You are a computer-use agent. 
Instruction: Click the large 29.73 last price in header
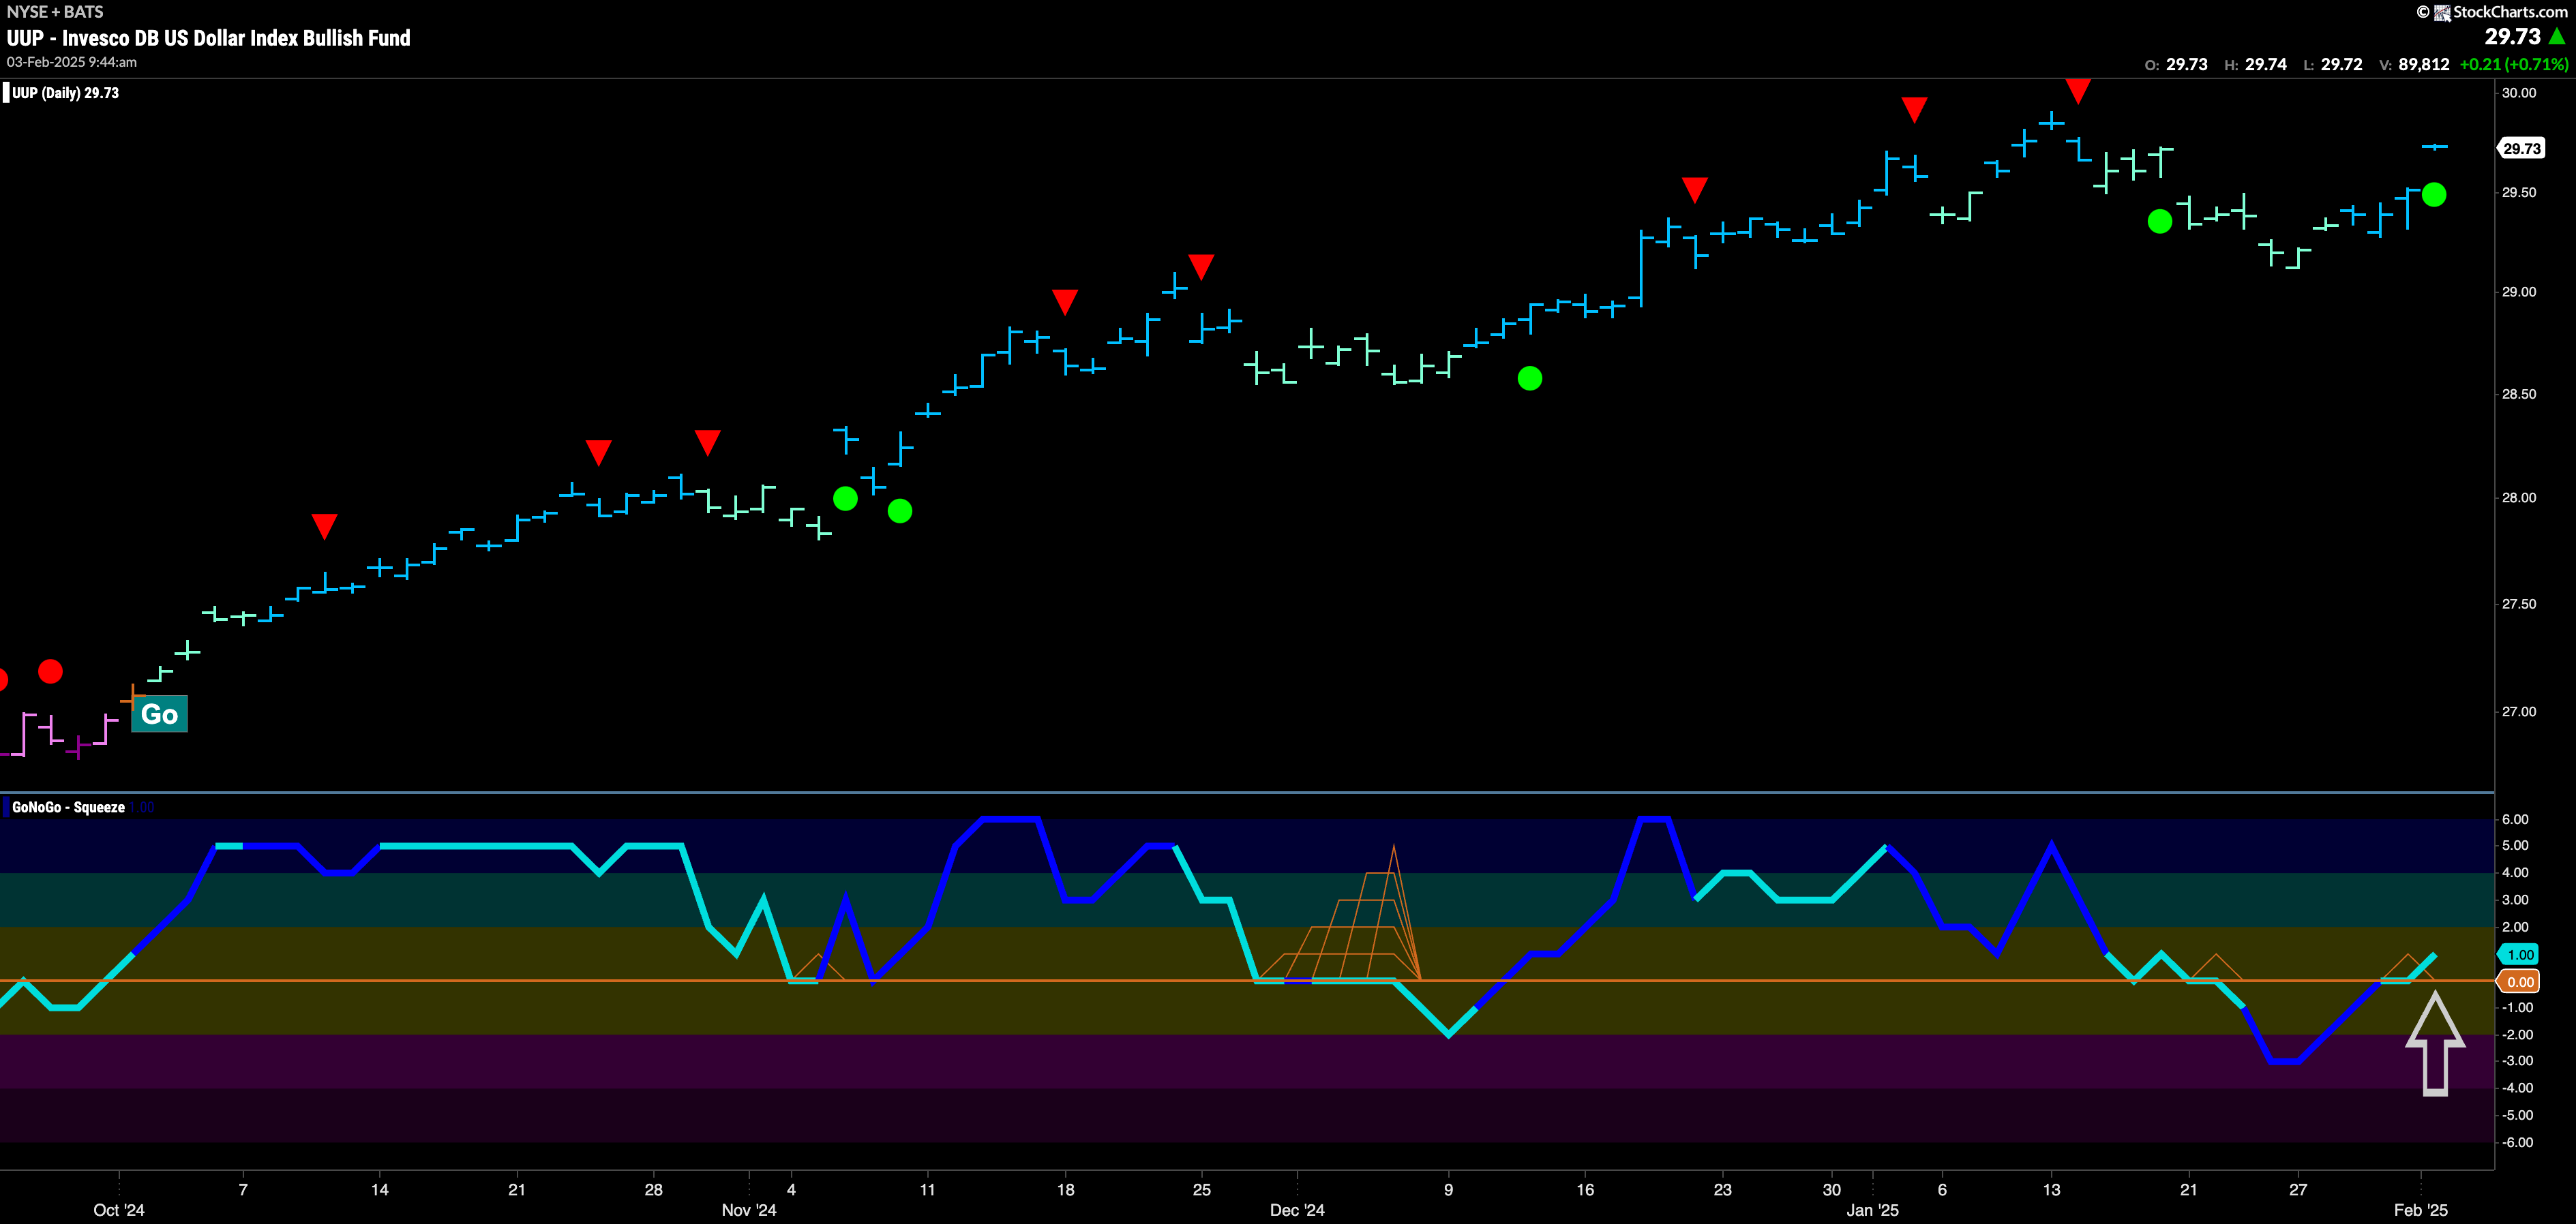pyautogui.click(x=2512, y=37)
